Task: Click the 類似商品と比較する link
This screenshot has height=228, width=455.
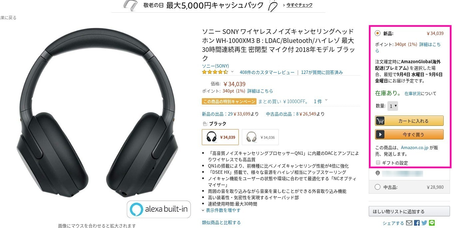Action: pyautogui.click(x=221, y=222)
